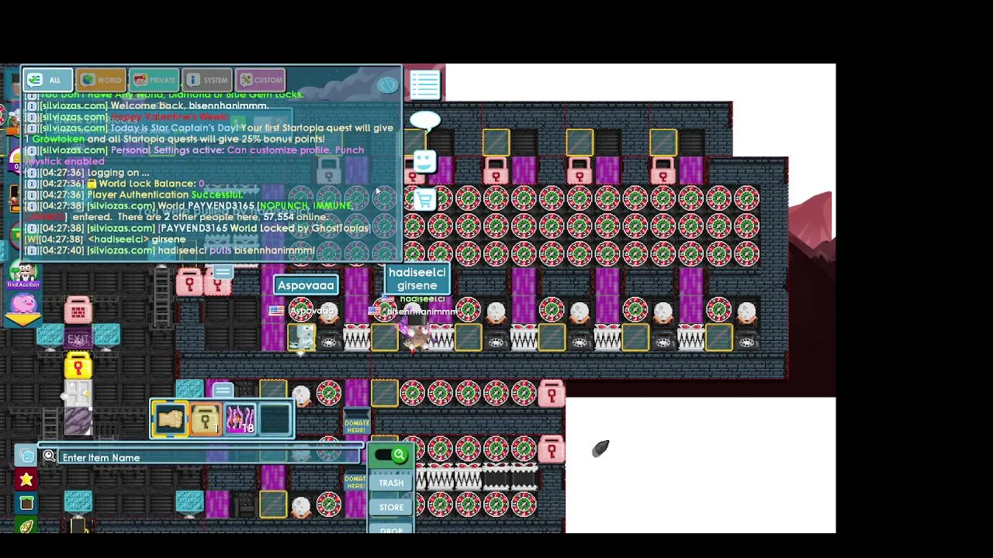Open the Find Auction icon
The width and height of the screenshot is (993, 558).
(x=24, y=274)
